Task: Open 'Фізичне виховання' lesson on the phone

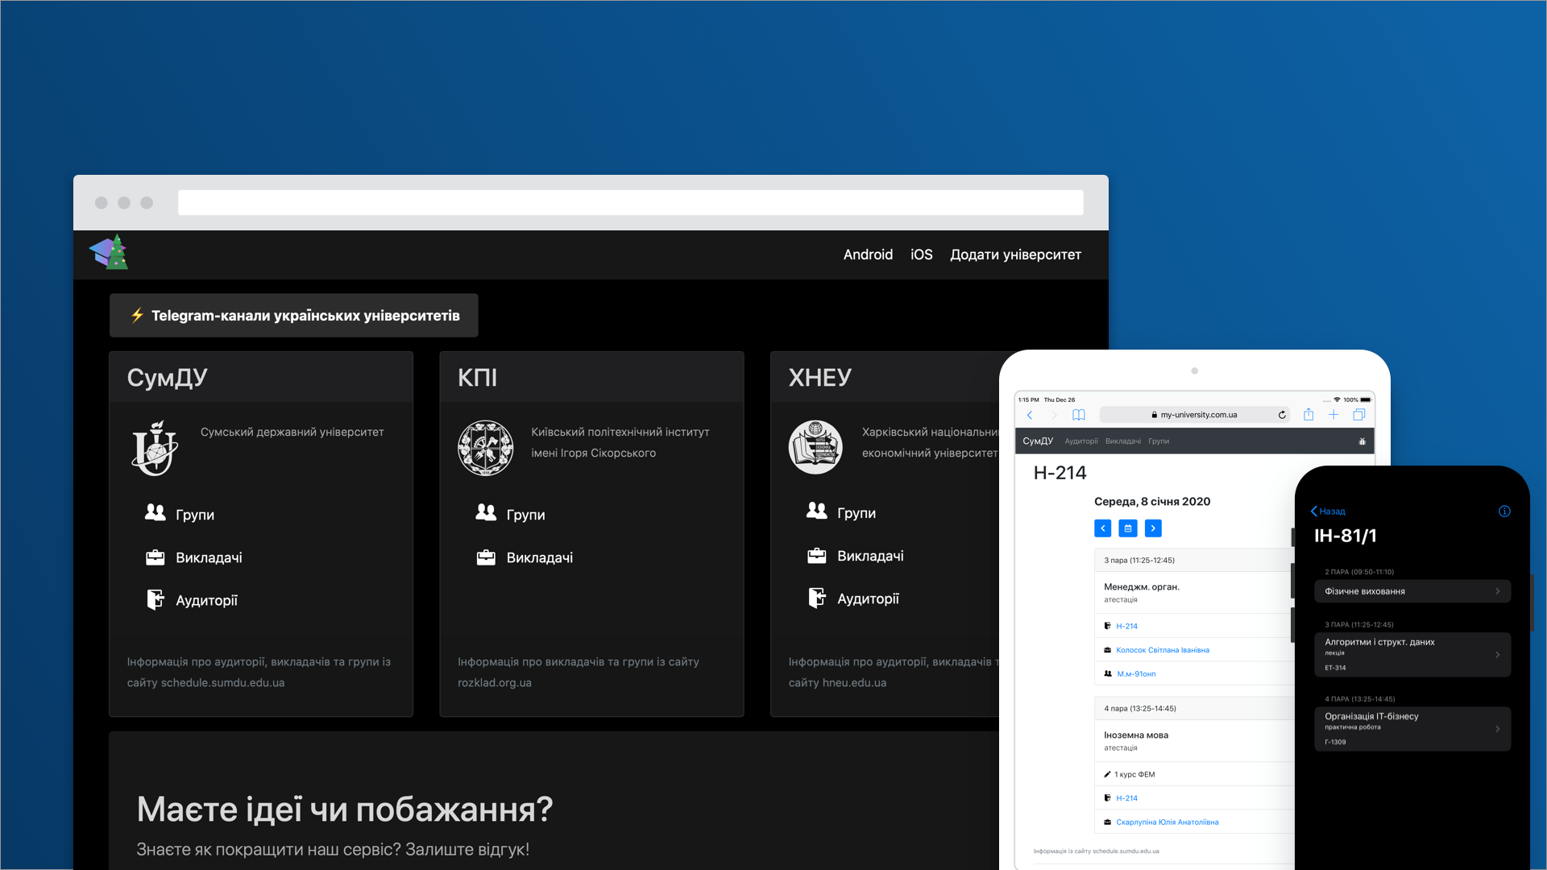Action: (x=1412, y=591)
